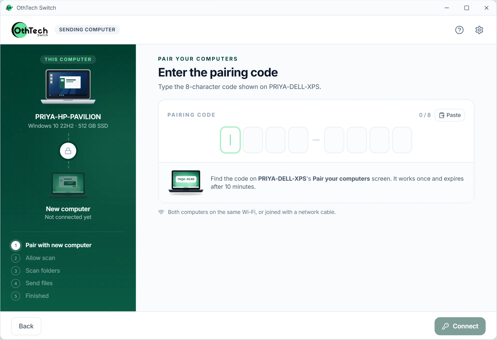The width and height of the screenshot is (497, 340).
Task: Select step 5 Finished
Action: [30, 296]
